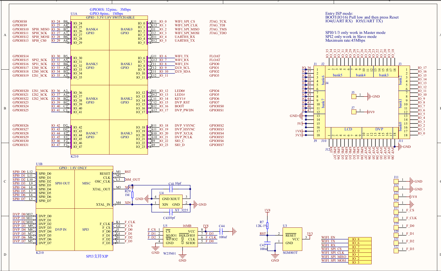
Task: Select the DVP section label on connector
Action: (379, 129)
